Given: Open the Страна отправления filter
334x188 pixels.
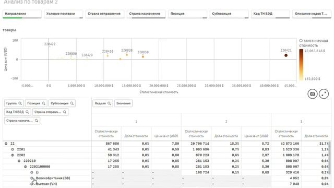Looking at the screenshot, I should pyautogui.click(x=104, y=14).
